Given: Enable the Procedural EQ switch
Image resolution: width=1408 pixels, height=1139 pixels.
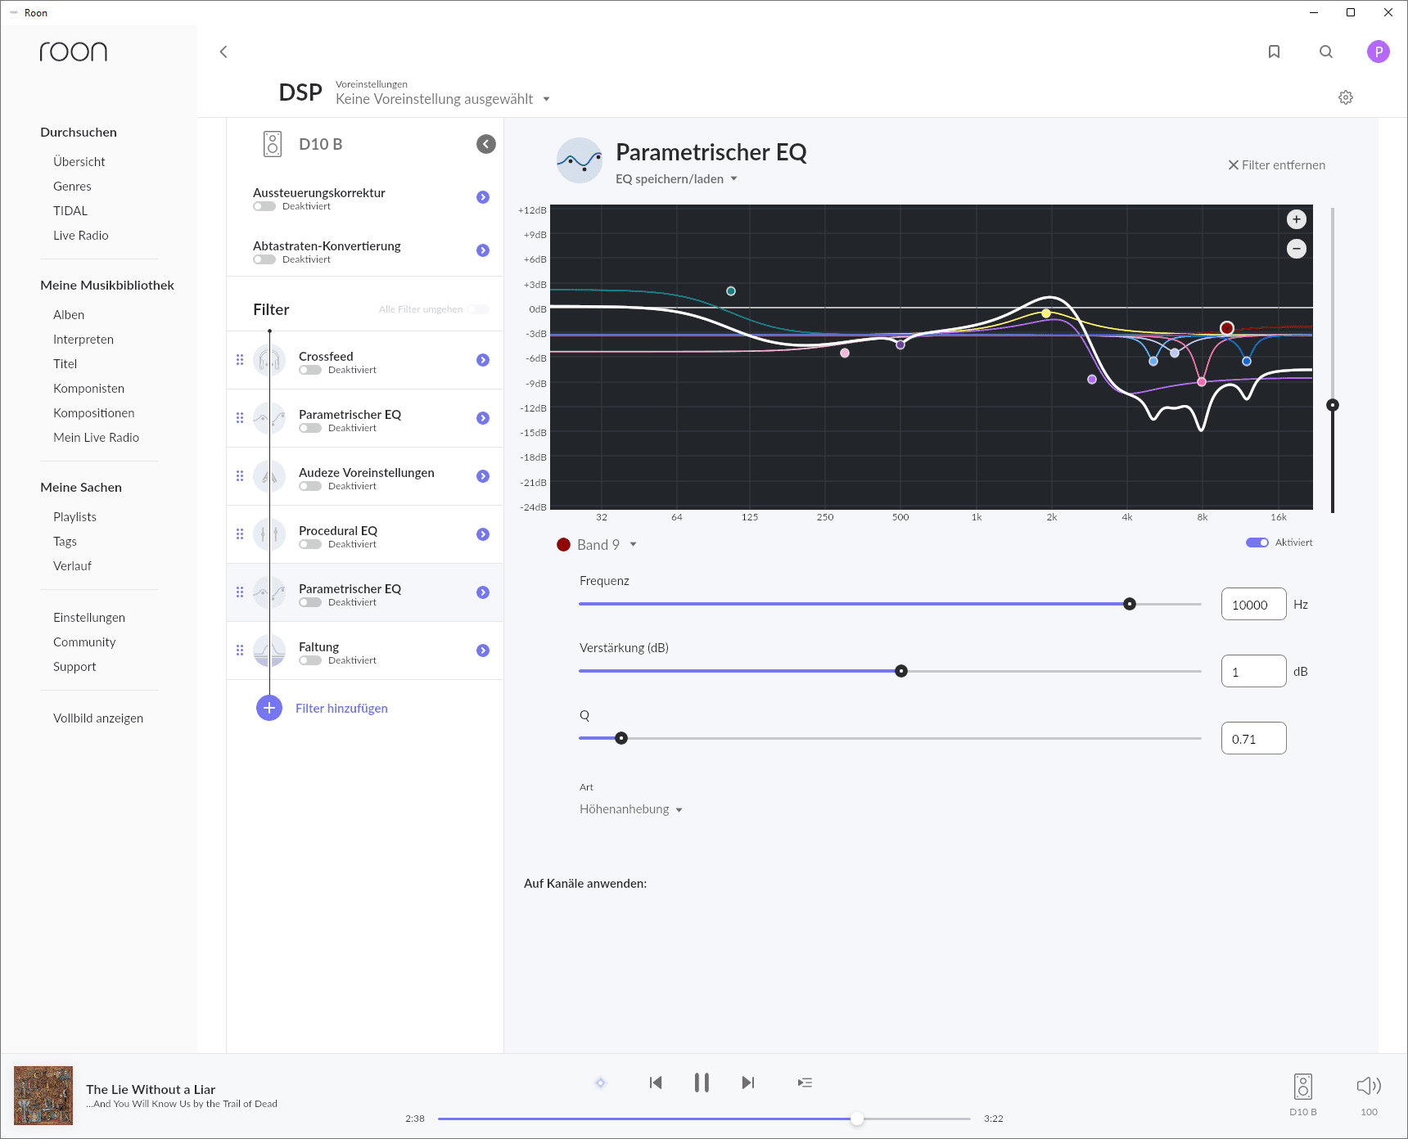Looking at the screenshot, I should pos(310,544).
